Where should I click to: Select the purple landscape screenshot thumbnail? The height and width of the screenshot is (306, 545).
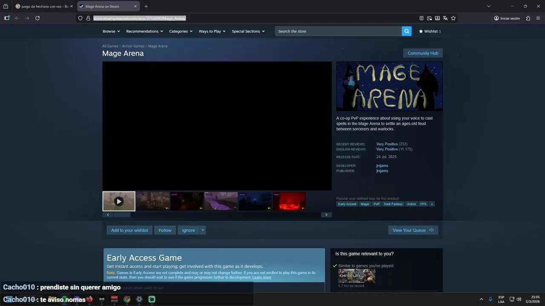tap(221, 201)
